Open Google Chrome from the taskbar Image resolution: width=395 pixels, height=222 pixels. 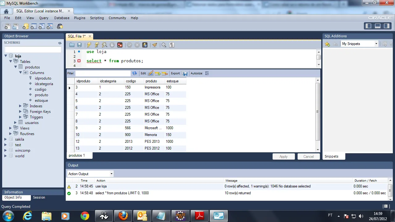point(85,216)
